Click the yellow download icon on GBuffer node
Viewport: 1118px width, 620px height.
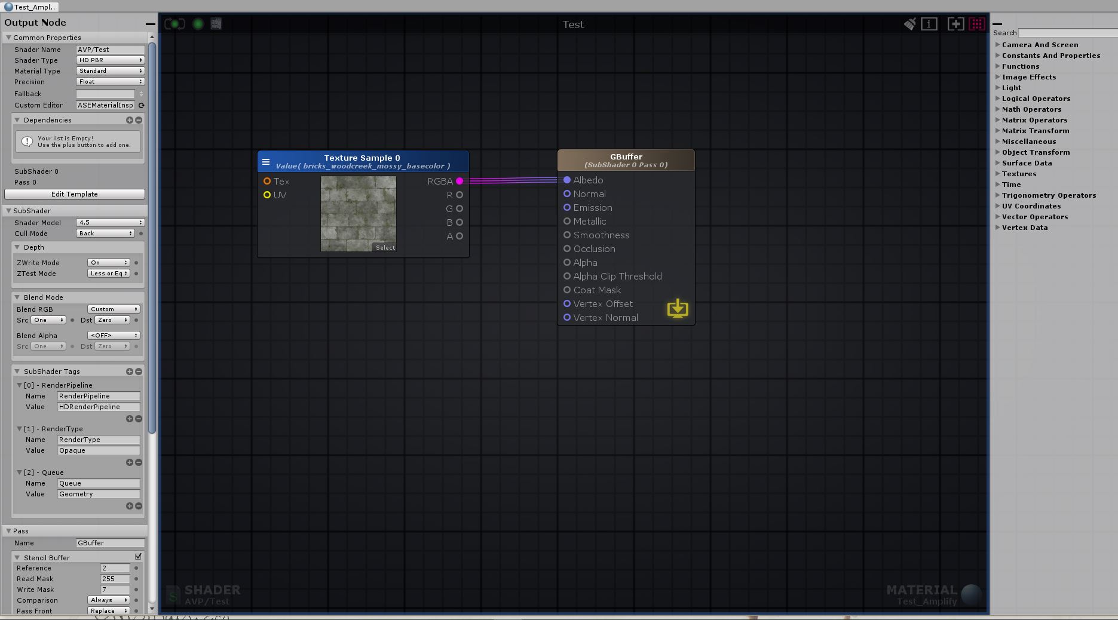[x=678, y=309]
